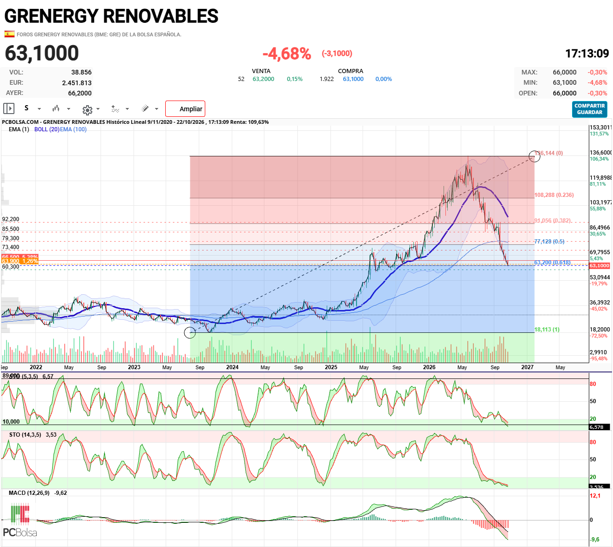Image resolution: width=613 pixels, height=547 pixels.
Task: Click the MACD (12,26,9) indicator label
Action: pyautogui.click(x=29, y=493)
